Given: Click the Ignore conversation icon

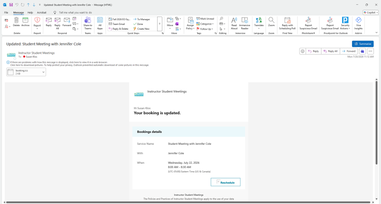Looking at the screenshot, I should (7, 20).
